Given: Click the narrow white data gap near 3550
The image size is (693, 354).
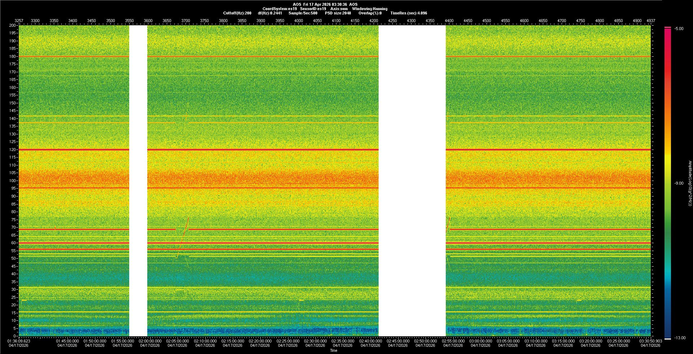Looking at the screenshot, I should [138, 181].
